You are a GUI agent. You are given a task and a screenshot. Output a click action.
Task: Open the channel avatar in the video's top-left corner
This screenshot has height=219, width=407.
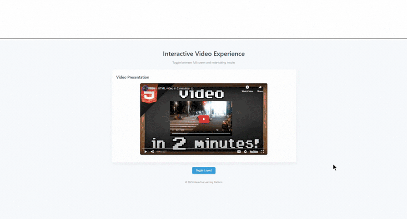click(x=146, y=88)
